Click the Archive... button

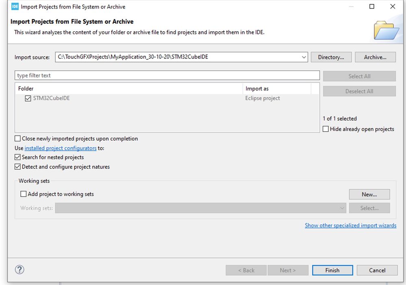375,57
